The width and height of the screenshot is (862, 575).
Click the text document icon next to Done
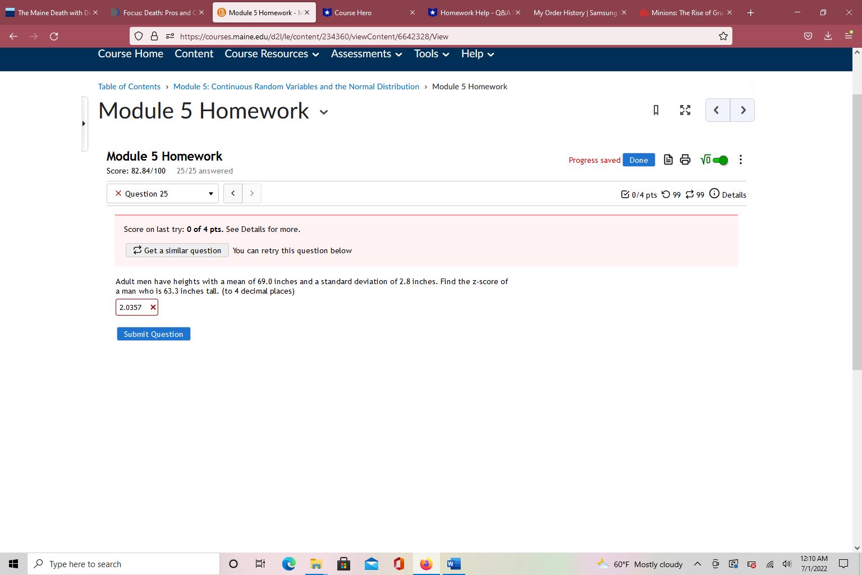[668, 159]
